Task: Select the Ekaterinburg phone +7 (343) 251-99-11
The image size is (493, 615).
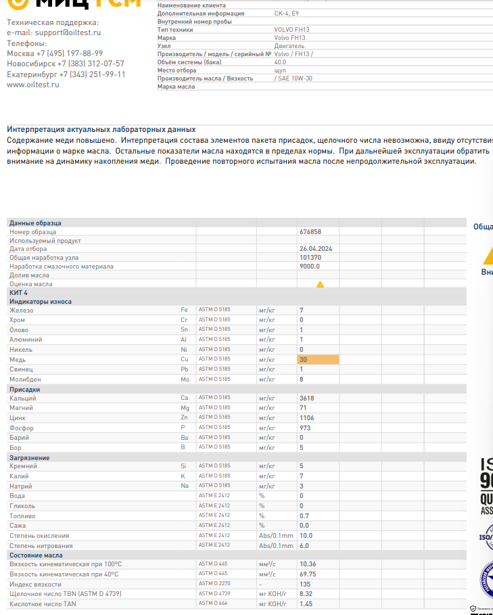Action: point(92,74)
